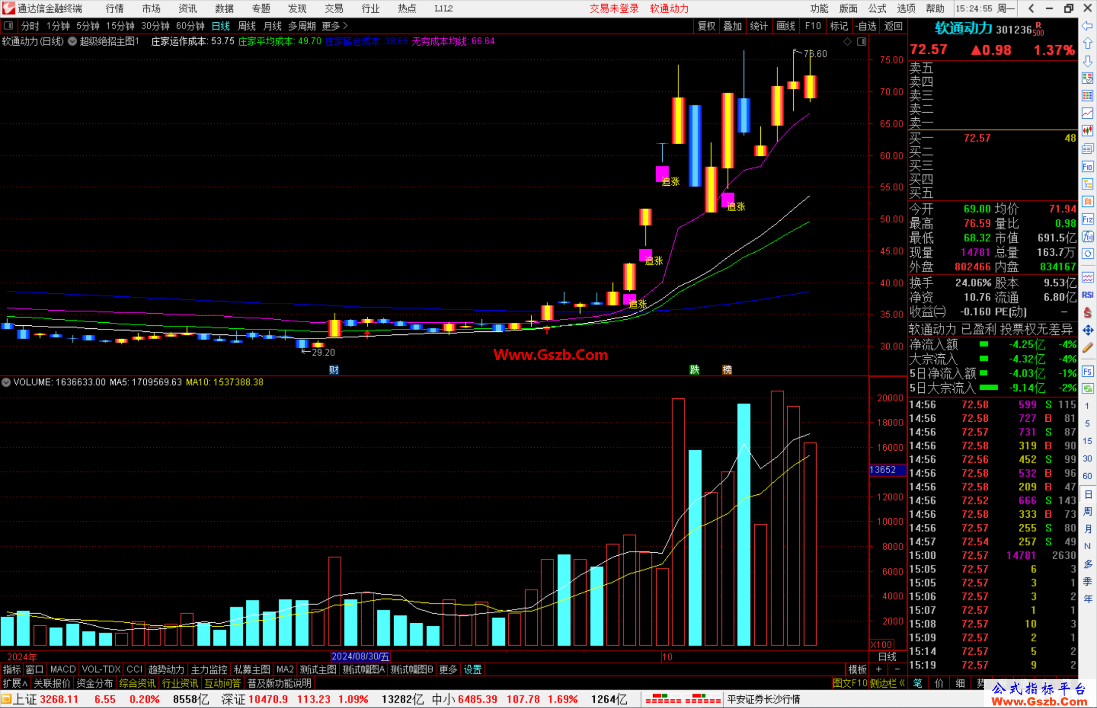1097x708 pixels.
Task: Zoom out chart with − button
Action: pyautogui.click(x=897, y=669)
